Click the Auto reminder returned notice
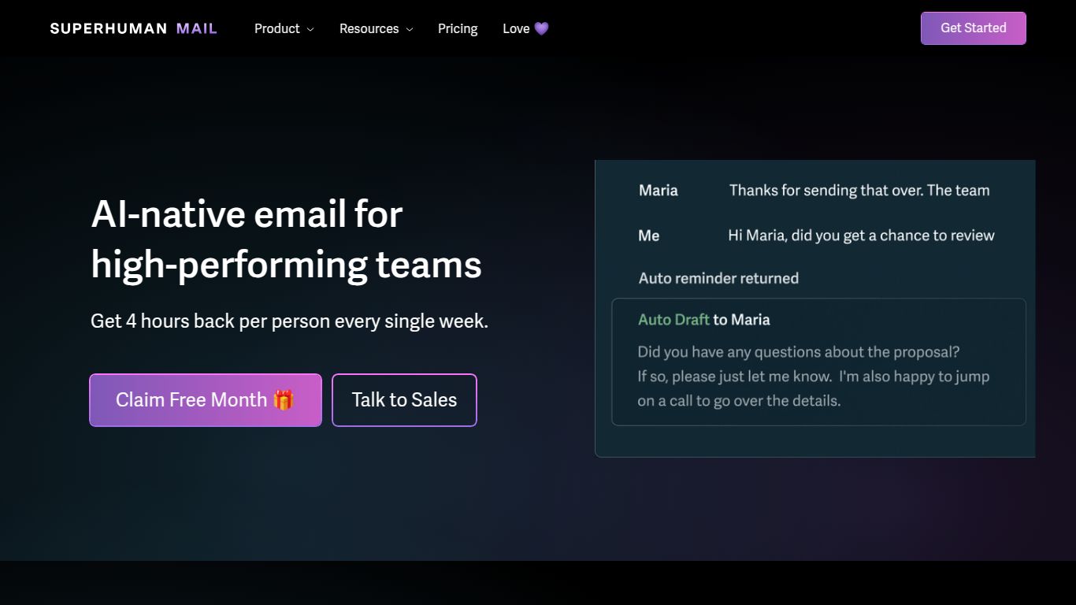 point(718,278)
